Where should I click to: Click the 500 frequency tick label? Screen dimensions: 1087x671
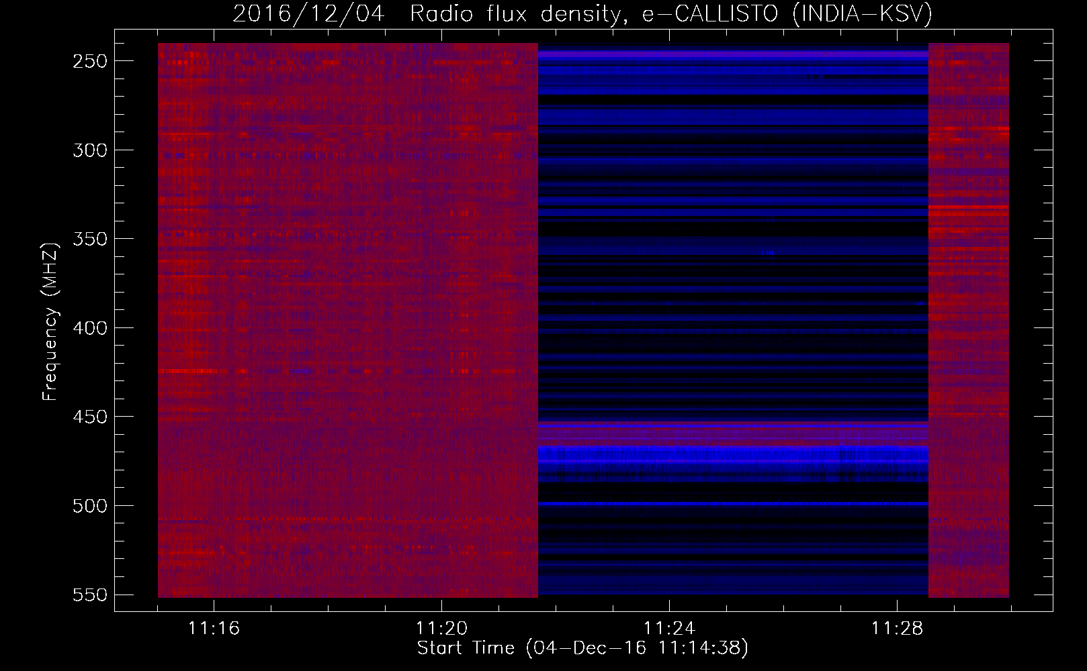tap(90, 506)
